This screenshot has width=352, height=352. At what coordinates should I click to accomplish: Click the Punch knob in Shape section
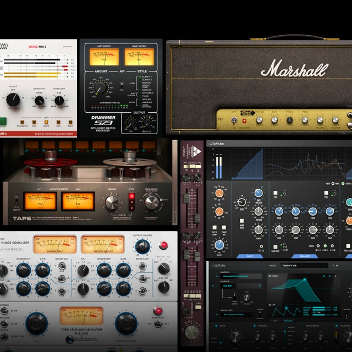point(258,230)
